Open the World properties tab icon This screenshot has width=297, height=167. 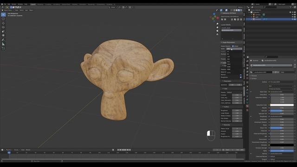247,78
